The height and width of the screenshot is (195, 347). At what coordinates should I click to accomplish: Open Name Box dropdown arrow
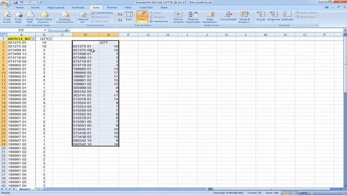(45, 30)
